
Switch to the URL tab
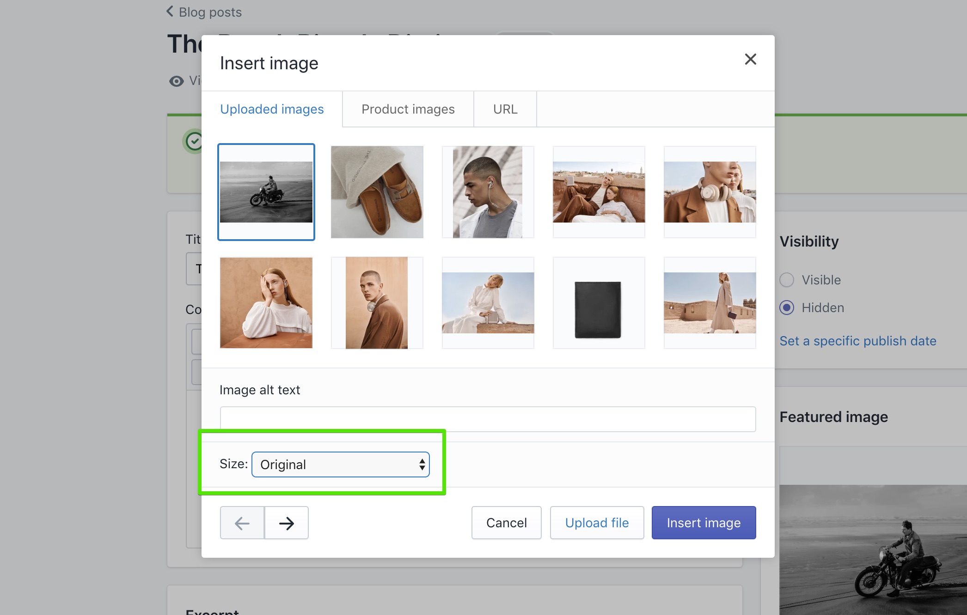[504, 109]
